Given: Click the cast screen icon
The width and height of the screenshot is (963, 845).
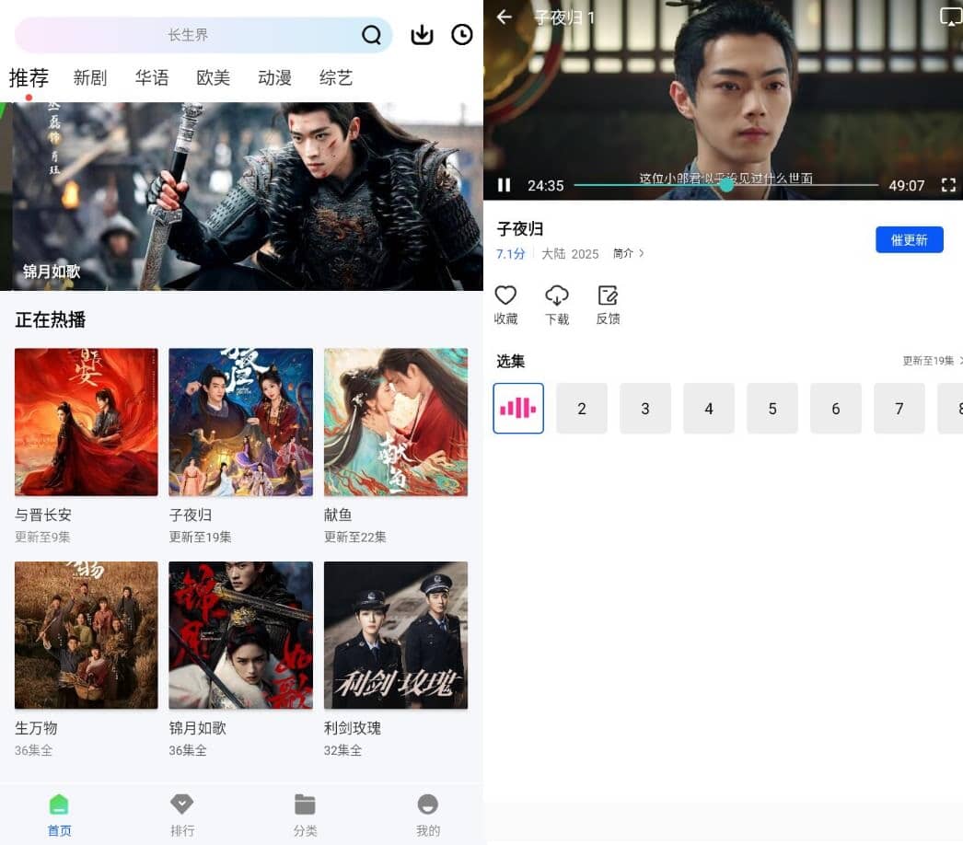Looking at the screenshot, I should (951, 17).
